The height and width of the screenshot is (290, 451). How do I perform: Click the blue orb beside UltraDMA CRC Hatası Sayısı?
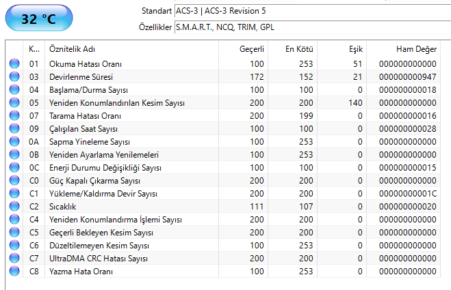(x=14, y=259)
